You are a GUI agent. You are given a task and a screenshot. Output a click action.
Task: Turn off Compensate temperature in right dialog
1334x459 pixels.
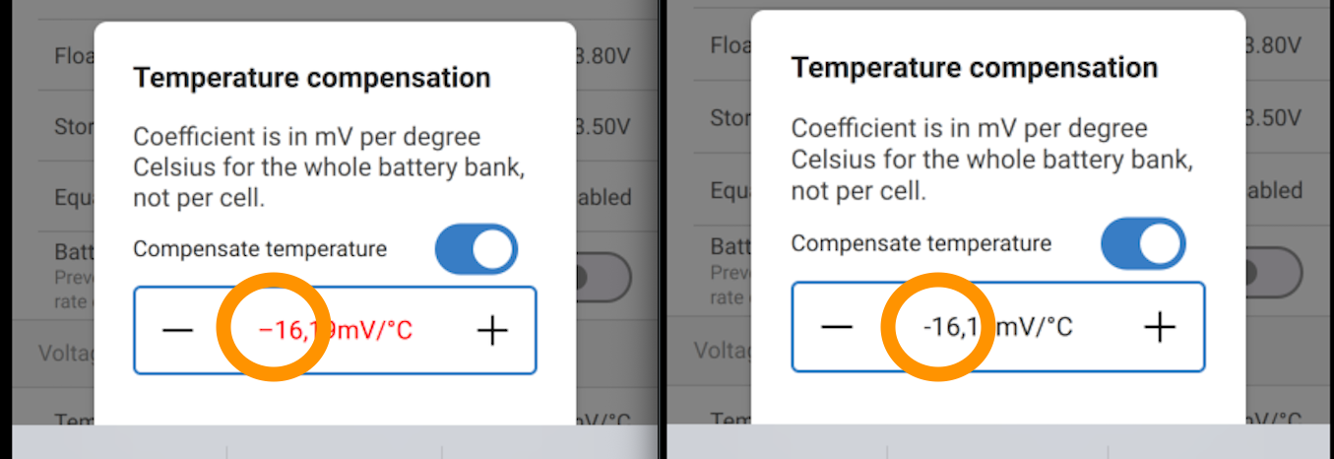coord(1143,243)
